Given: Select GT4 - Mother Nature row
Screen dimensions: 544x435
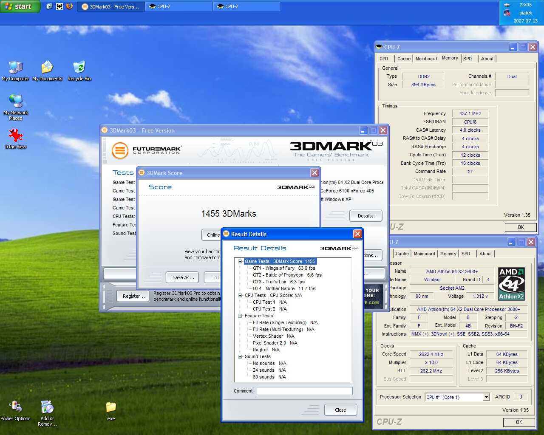Looking at the screenshot, I should (284, 288).
